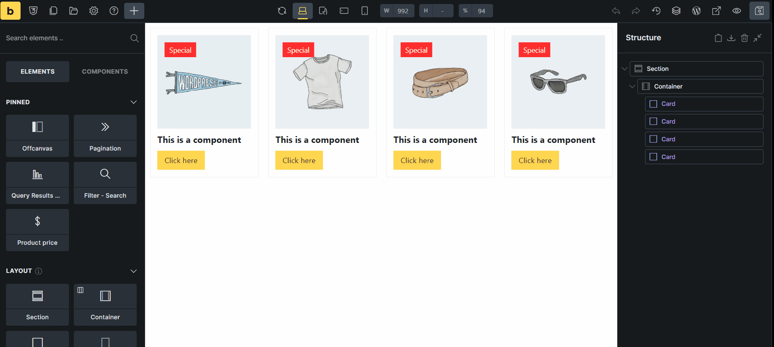Screen dimensions: 774x347
Task: Add the Query Results element
Action: tap(37, 183)
